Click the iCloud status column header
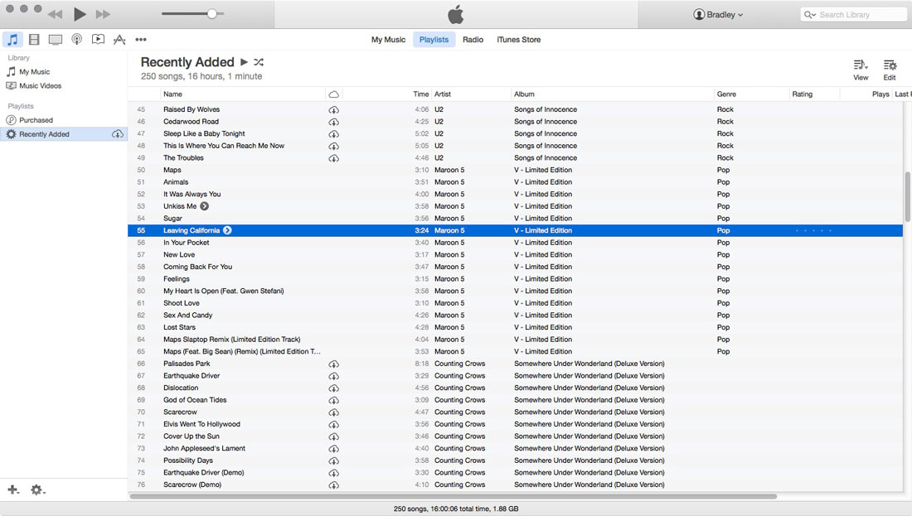 (334, 94)
